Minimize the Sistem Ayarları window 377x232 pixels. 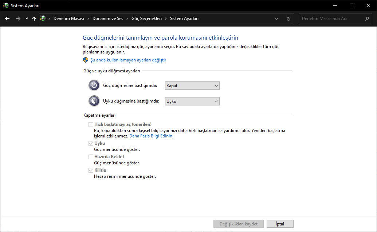point(335,5)
